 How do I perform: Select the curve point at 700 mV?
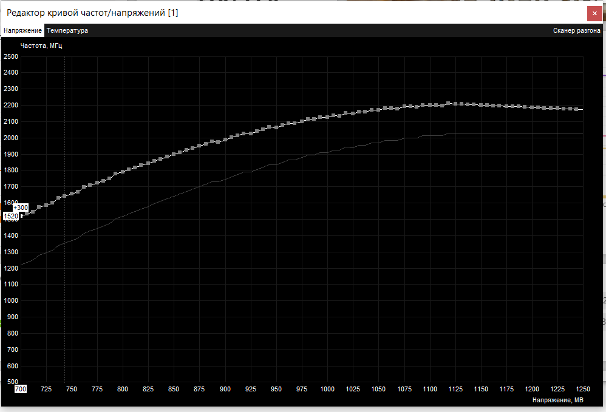pos(21,215)
